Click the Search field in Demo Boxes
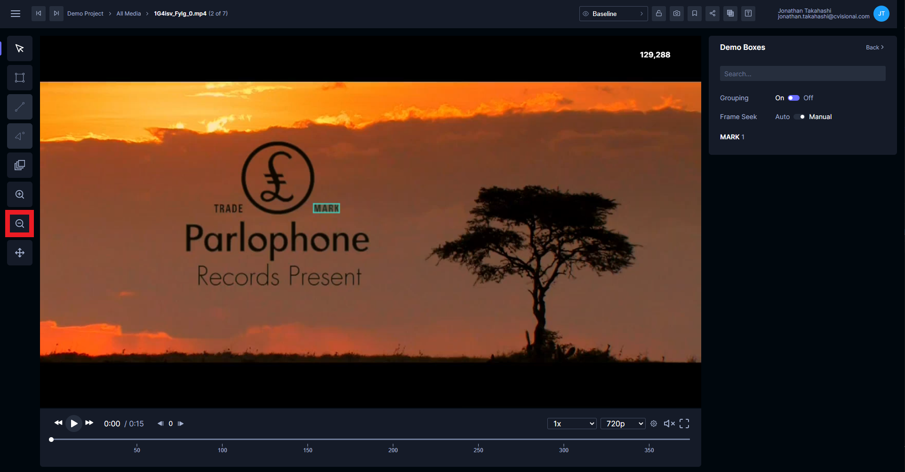The image size is (905, 472). 803,73
